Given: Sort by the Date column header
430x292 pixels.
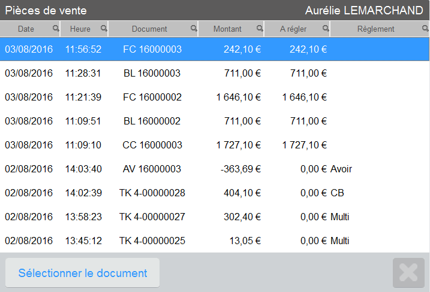Looking at the screenshot, I should click(x=26, y=29).
